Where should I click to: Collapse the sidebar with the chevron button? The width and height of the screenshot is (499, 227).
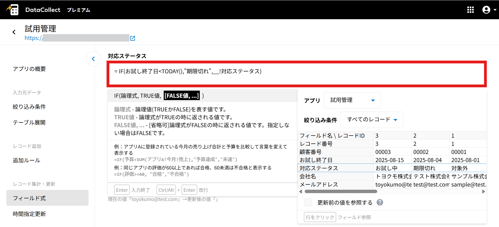(93, 59)
